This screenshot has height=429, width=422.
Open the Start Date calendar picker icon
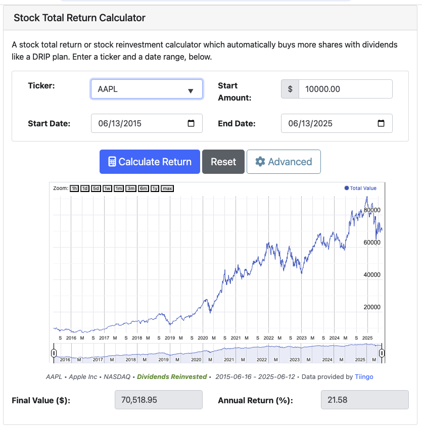[x=192, y=123]
